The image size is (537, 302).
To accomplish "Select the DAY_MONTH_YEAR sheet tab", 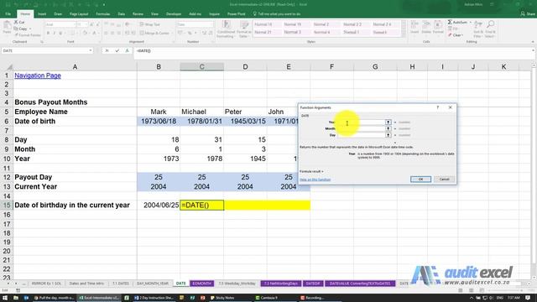I will click(x=153, y=284).
